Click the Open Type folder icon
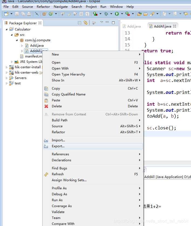Screen dimensions: 191x226 pos(139,14)
